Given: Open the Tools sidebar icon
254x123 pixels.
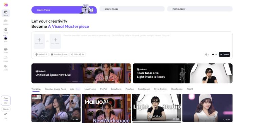Looking at the screenshot, I should [x=6, y=30].
